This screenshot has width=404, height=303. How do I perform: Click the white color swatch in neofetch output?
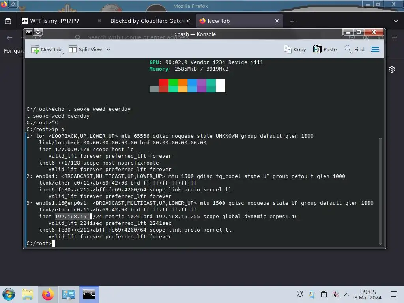coord(221,86)
